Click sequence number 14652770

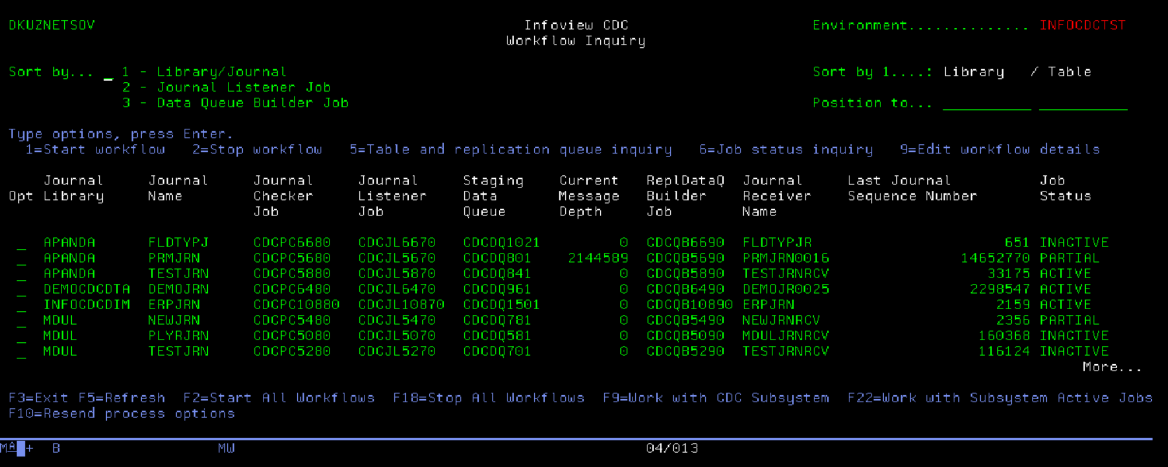[996, 258]
